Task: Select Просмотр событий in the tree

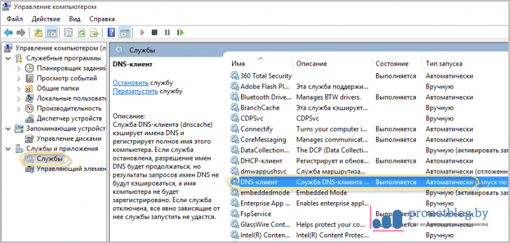Action: pyautogui.click(x=67, y=78)
